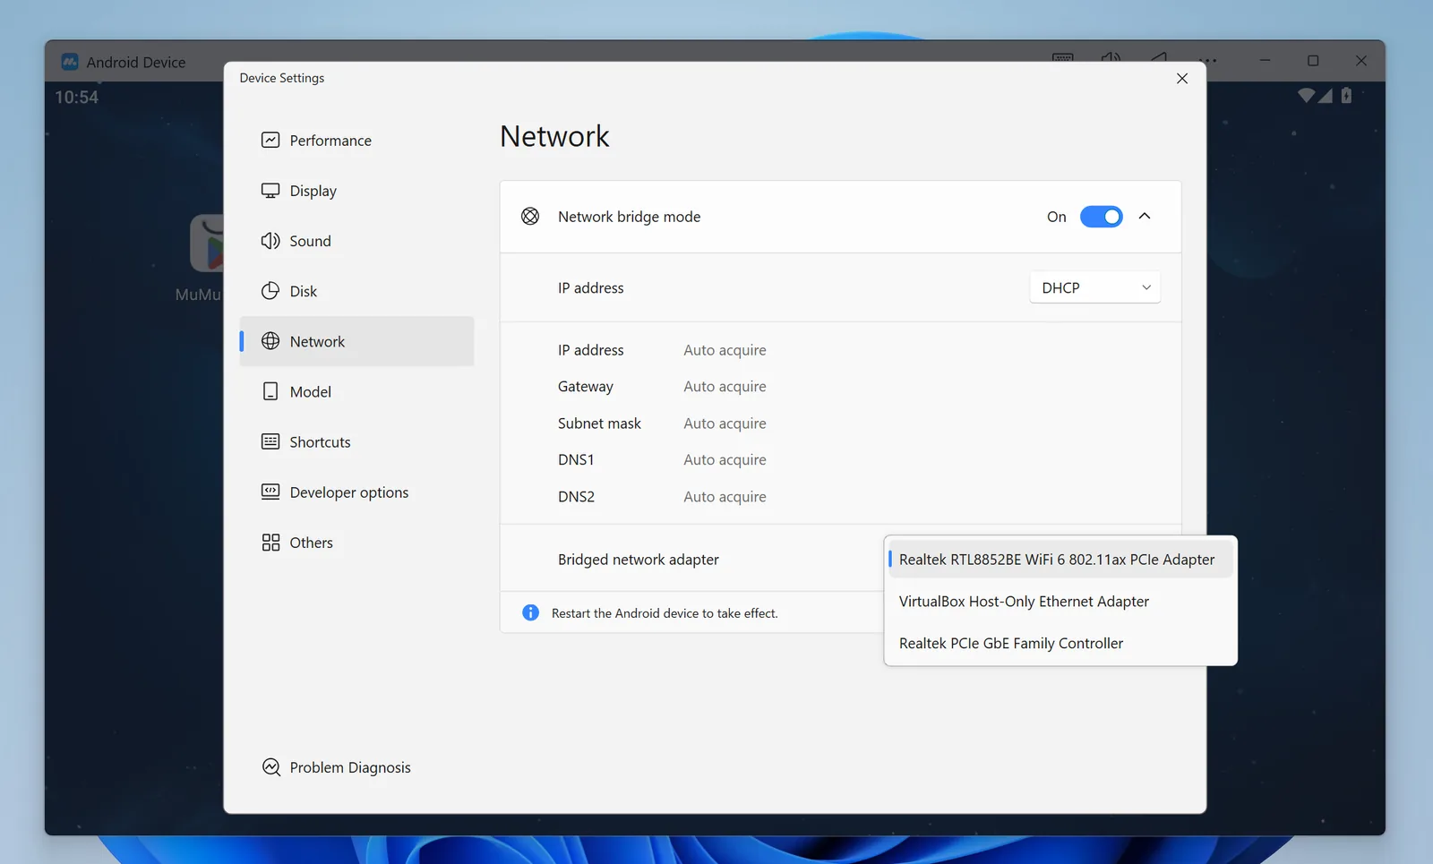Open Others via its grid icon

coord(270,543)
